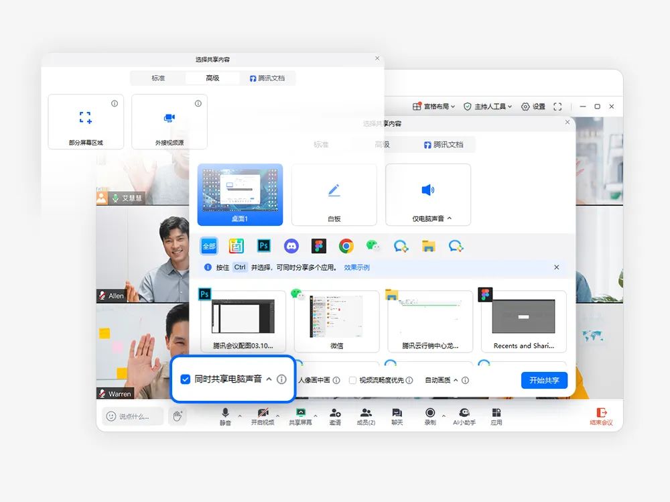Select 高级 tab in the front share dialog
670x502 pixels.
(x=382, y=145)
